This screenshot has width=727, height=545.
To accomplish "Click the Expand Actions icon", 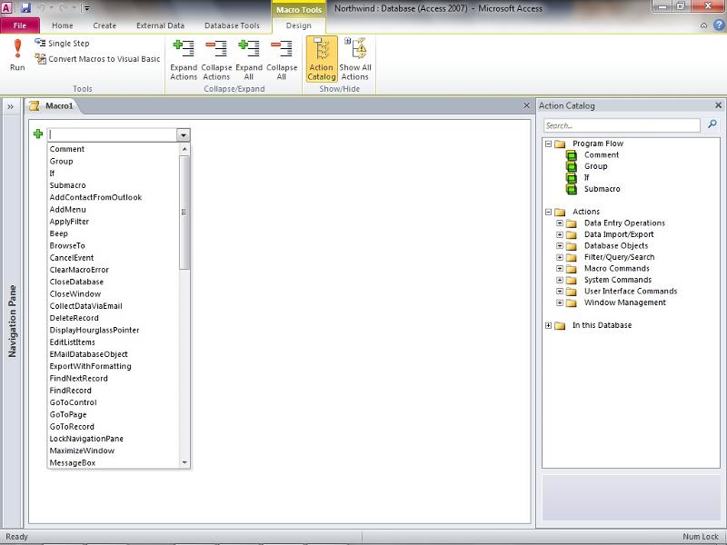I will (184, 60).
